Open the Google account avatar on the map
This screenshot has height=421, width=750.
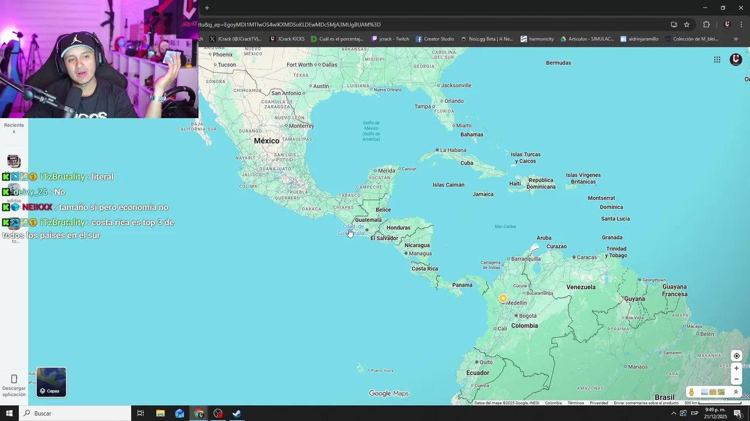736,60
